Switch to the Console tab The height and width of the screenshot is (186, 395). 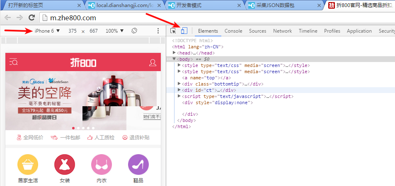(x=233, y=31)
